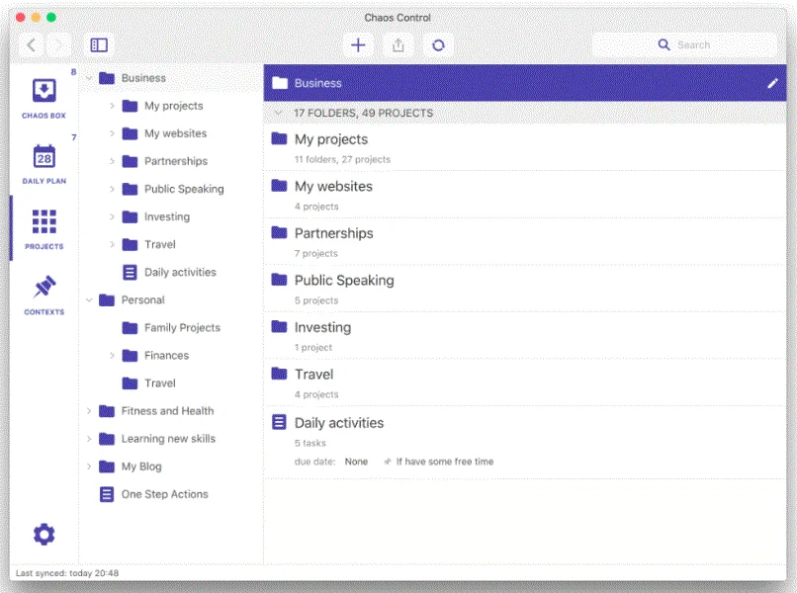Open My websites row in main list

coord(524,195)
